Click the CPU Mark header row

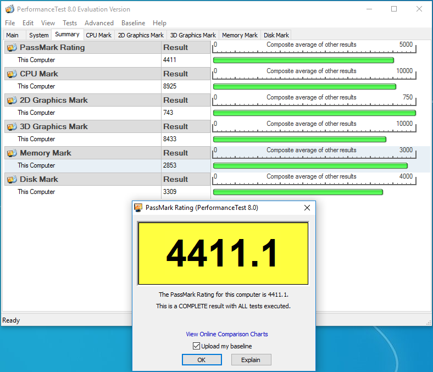(108, 74)
